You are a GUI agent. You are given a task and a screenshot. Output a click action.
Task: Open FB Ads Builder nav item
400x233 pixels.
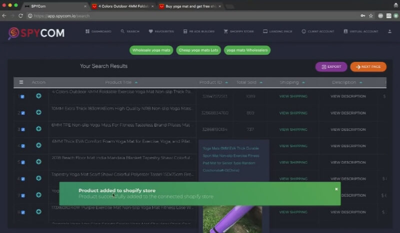tap(199, 31)
